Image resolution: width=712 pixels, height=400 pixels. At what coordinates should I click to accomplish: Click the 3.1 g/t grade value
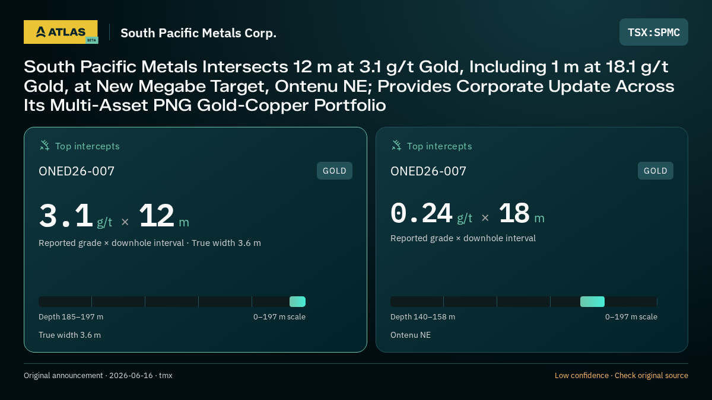(75, 216)
